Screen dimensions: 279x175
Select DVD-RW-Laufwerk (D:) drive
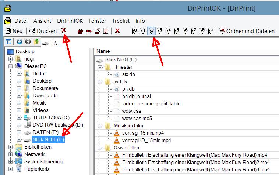coord(58,125)
